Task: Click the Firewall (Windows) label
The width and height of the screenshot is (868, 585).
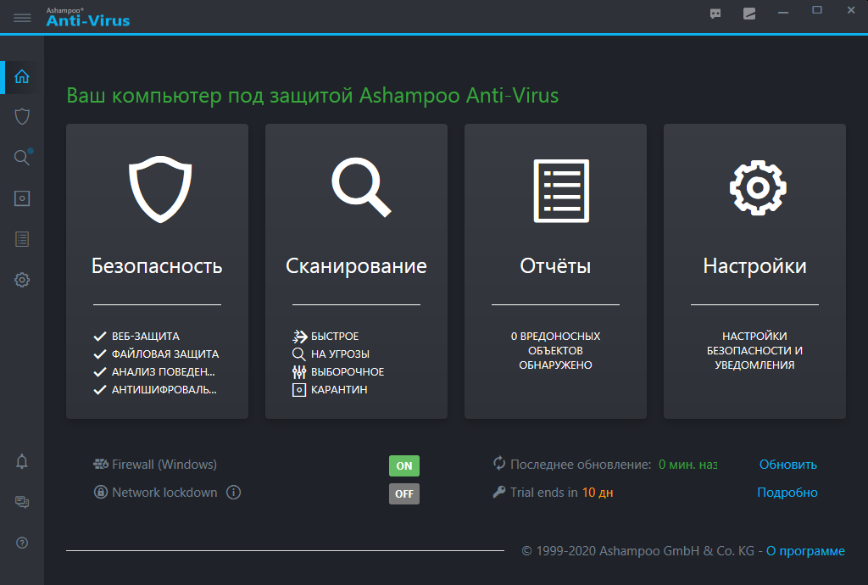Action: coord(164,465)
